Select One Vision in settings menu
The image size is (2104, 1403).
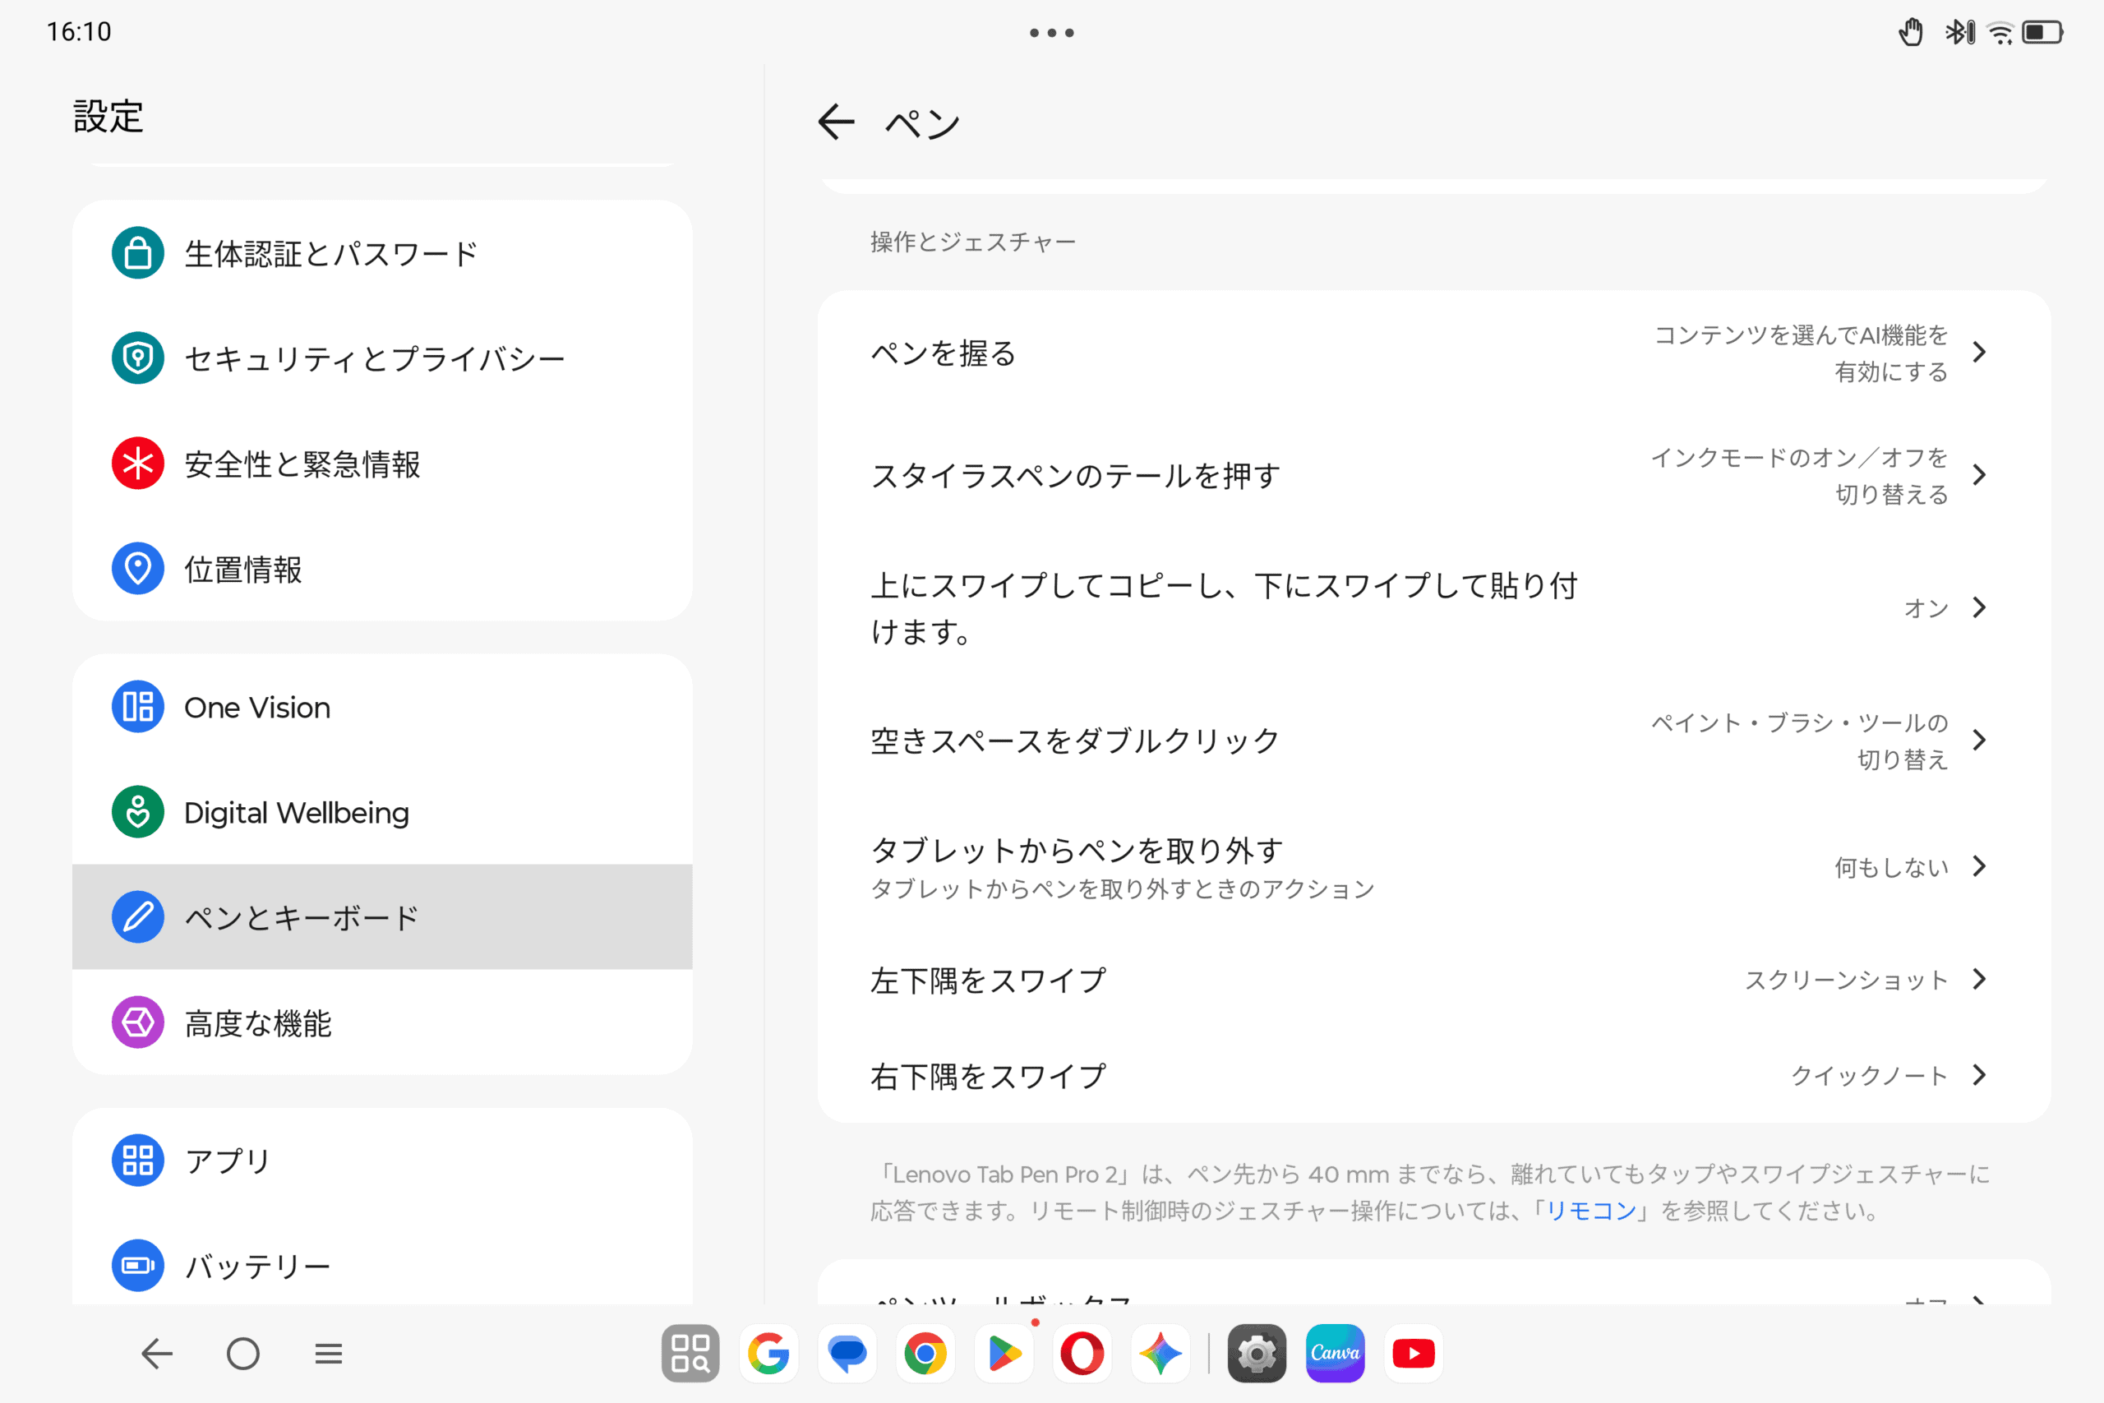click(382, 707)
